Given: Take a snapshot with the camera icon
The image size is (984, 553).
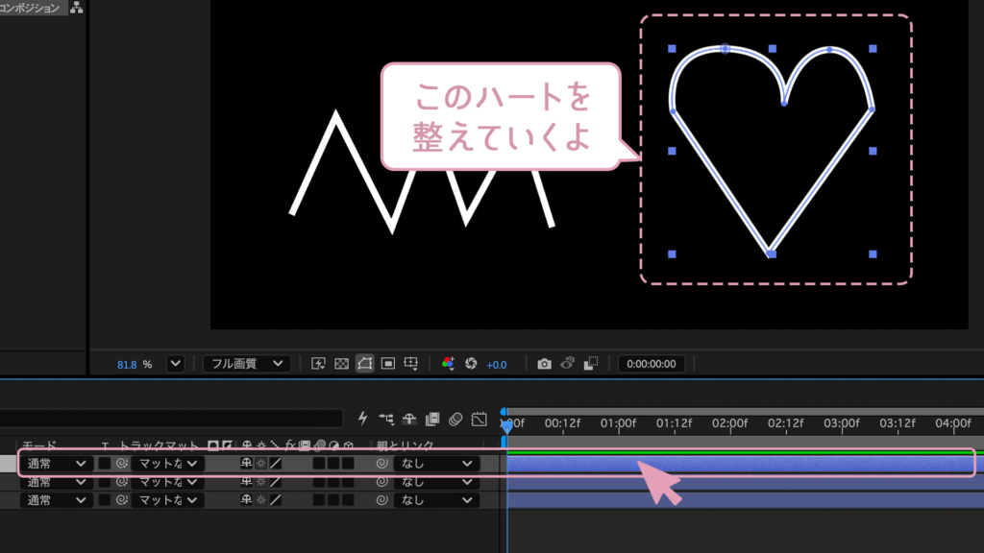Looking at the screenshot, I should [x=544, y=364].
